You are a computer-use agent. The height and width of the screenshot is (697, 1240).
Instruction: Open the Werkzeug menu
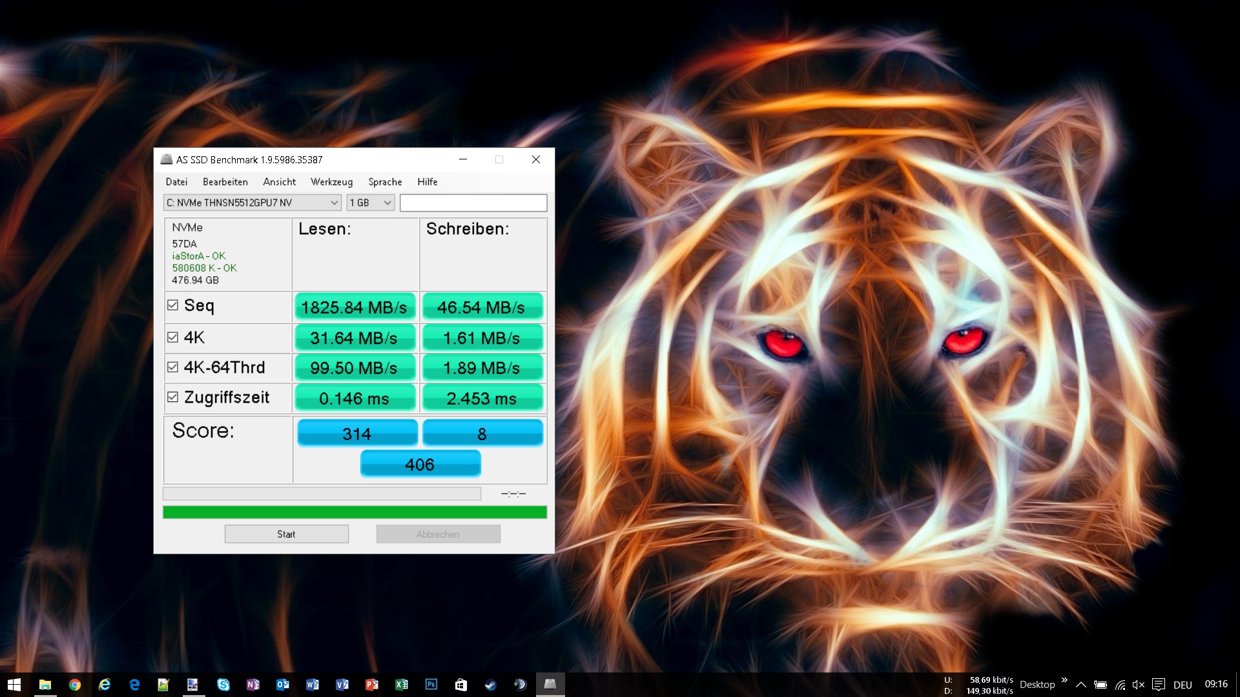coord(331,182)
